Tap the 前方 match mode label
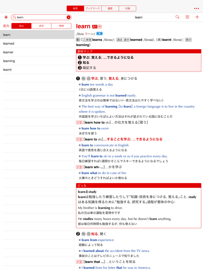Screen dimensions: 203x271 point(6,26)
